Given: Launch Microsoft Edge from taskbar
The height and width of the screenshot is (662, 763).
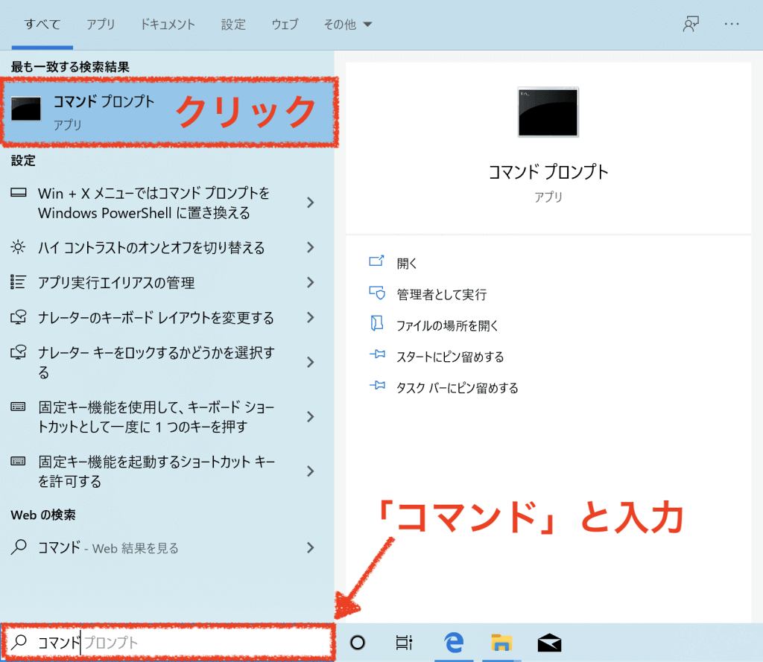Looking at the screenshot, I should [454, 642].
